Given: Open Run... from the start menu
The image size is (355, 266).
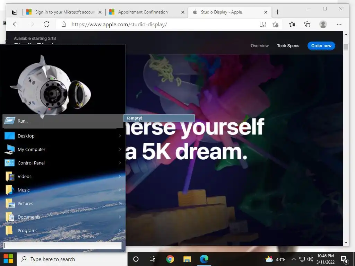Looking at the screenshot, I should [x=63, y=121].
